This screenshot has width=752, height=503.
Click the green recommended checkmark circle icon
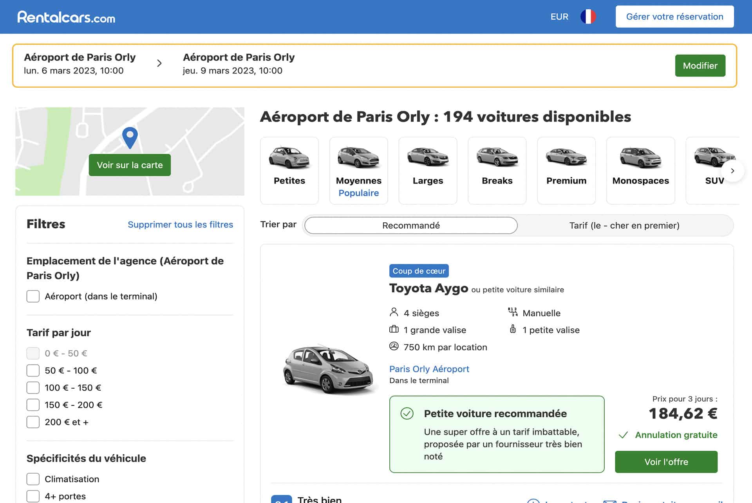pyautogui.click(x=407, y=413)
